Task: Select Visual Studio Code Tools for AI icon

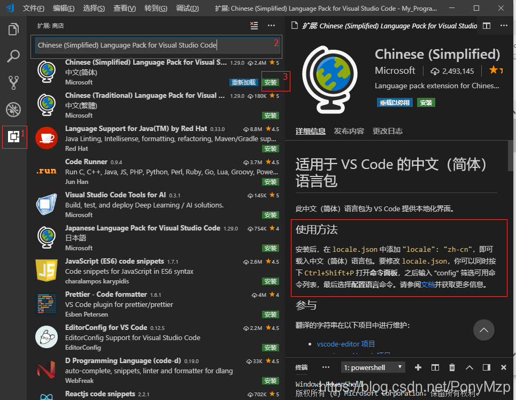Action: pos(47,204)
